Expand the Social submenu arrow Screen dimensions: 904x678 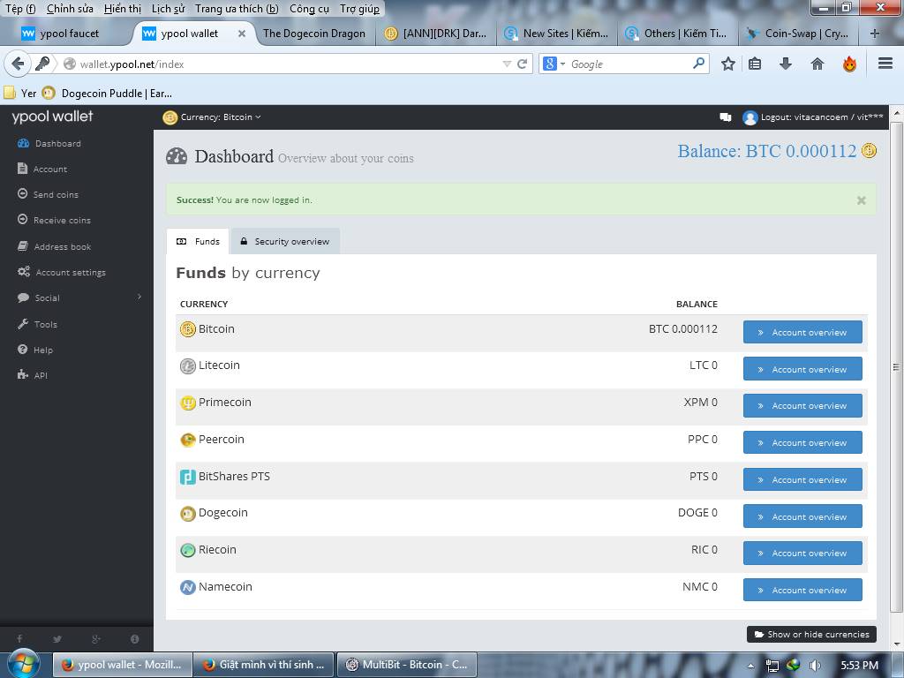(139, 297)
